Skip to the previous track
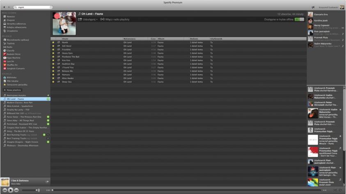346x194 pixels. pyautogui.click(x=5, y=190)
